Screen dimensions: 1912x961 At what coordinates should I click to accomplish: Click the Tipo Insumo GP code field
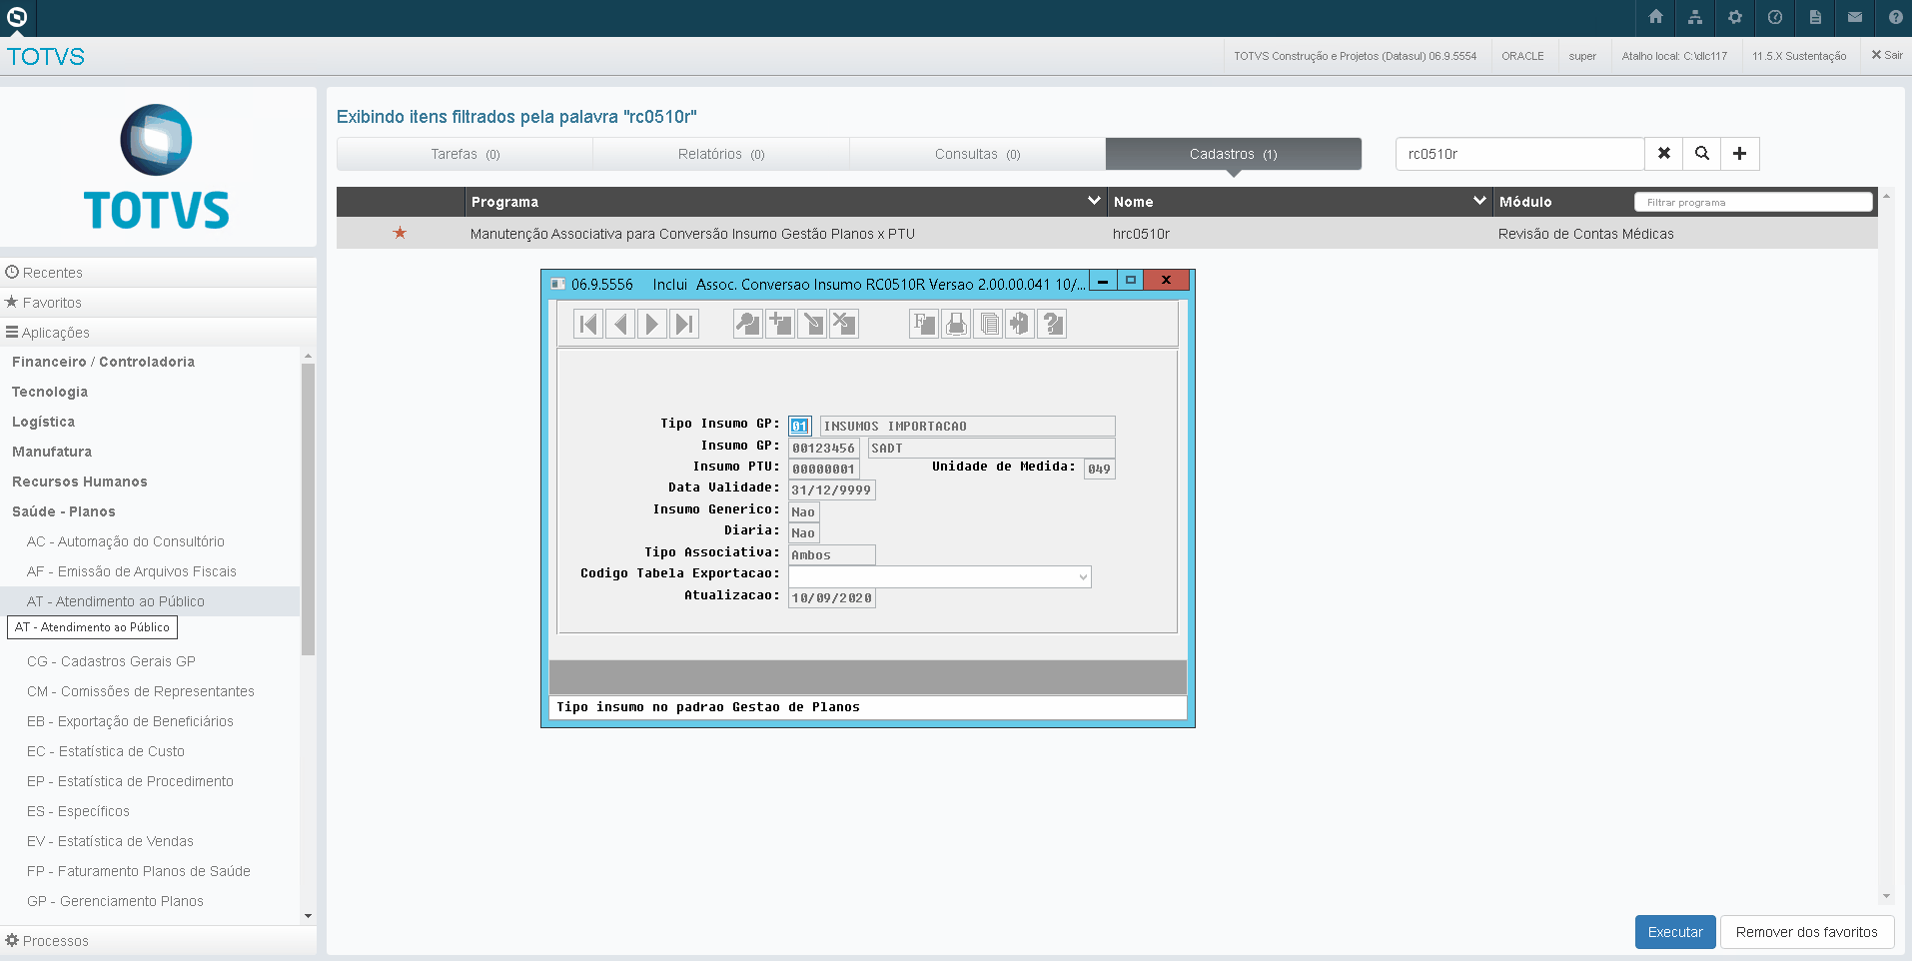point(799,426)
